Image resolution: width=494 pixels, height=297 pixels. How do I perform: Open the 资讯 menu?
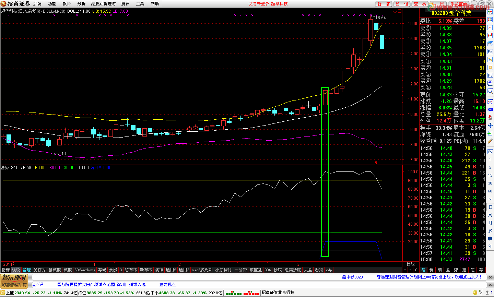click(125, 4)
